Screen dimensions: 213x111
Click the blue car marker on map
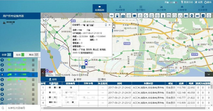(86, 62)
